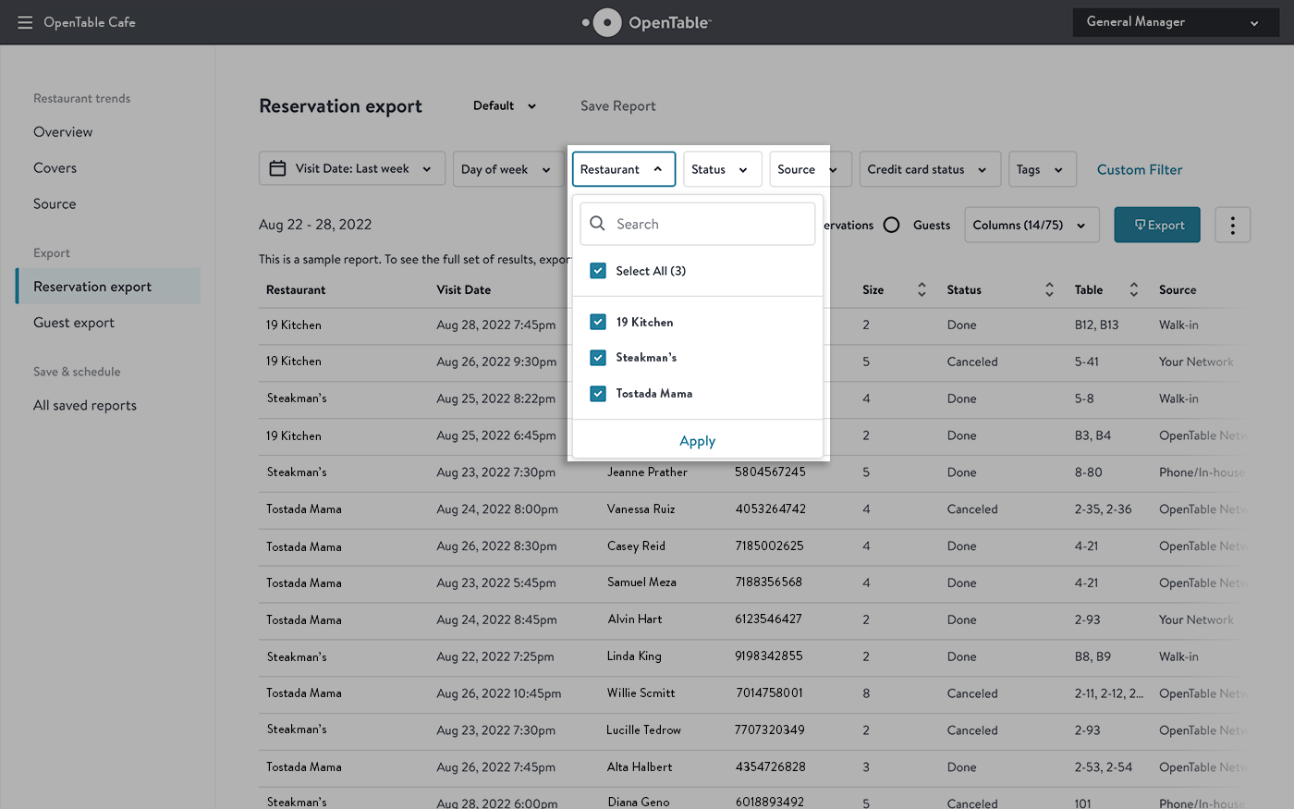Viewport: 1294px width, 809px height.
Task: Expand the Default report dropdown
Action: 505,106
